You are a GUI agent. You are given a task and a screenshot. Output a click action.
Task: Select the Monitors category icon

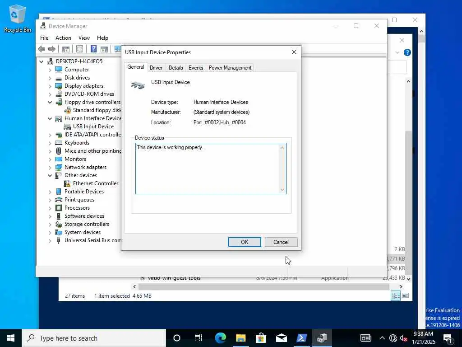(x=59, y=159)
